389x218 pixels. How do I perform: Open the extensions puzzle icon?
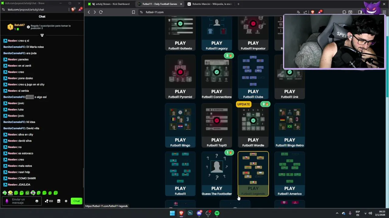coord(344,12)
